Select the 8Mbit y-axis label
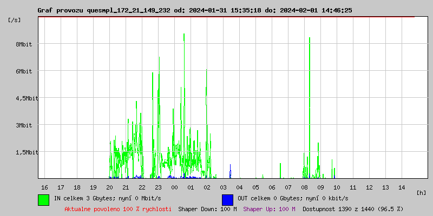433x216 pixels. coord(24,44)
